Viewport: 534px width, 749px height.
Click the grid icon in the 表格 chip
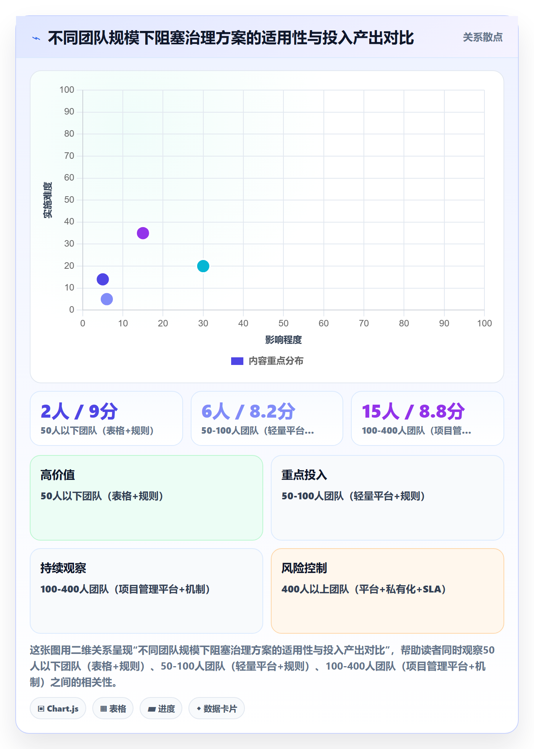tap(103, 709)
